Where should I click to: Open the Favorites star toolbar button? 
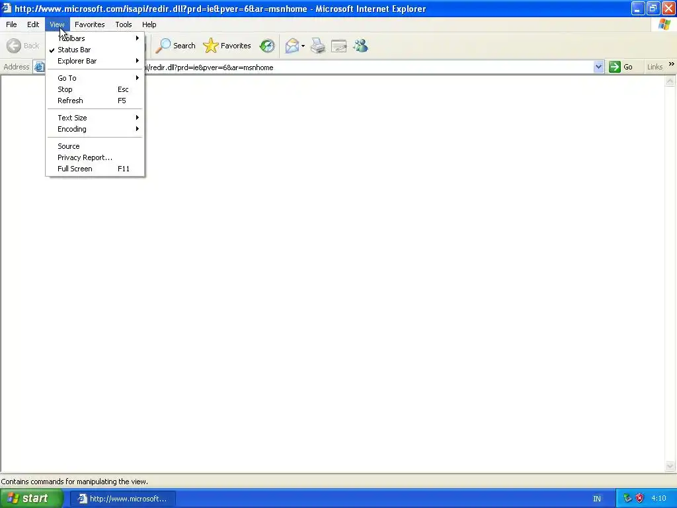click(x=227, y=46)
